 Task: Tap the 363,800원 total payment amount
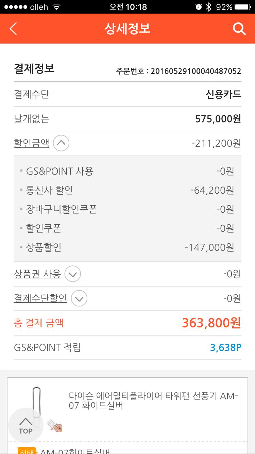pos(211,323)
